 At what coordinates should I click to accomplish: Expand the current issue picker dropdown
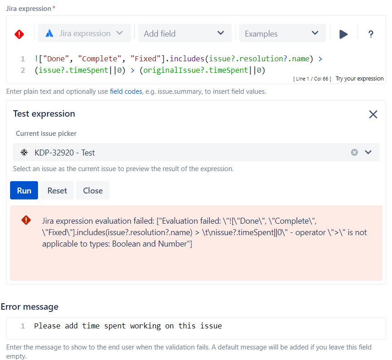369,152
